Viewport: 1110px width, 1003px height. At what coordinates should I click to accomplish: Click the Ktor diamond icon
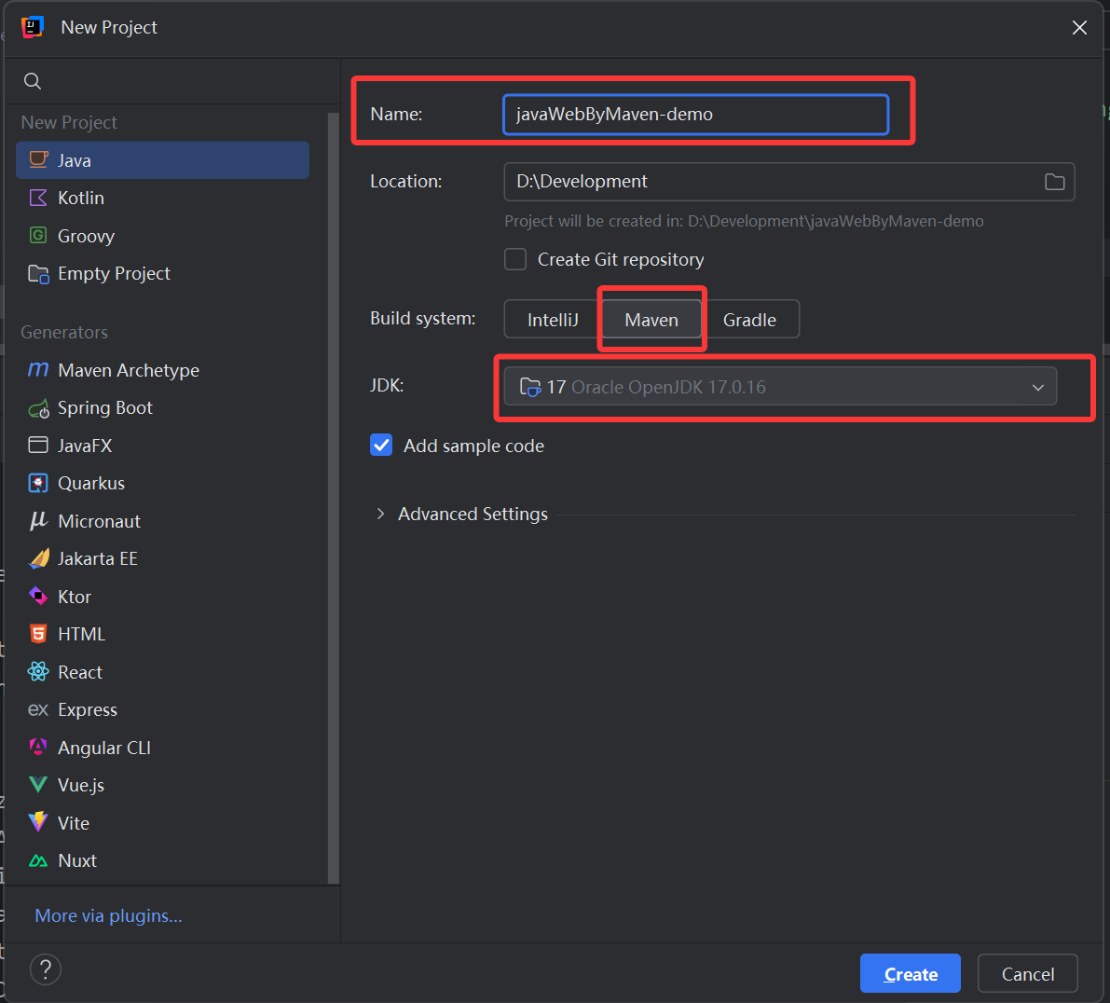click(38, 596)
